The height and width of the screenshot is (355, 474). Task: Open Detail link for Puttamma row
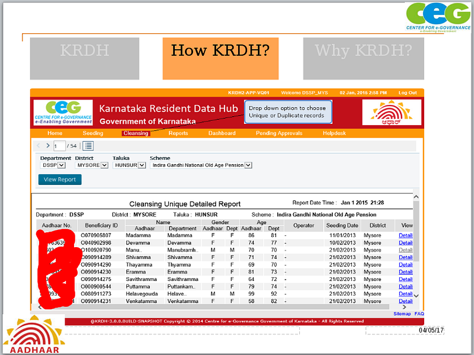coord(406,286)
